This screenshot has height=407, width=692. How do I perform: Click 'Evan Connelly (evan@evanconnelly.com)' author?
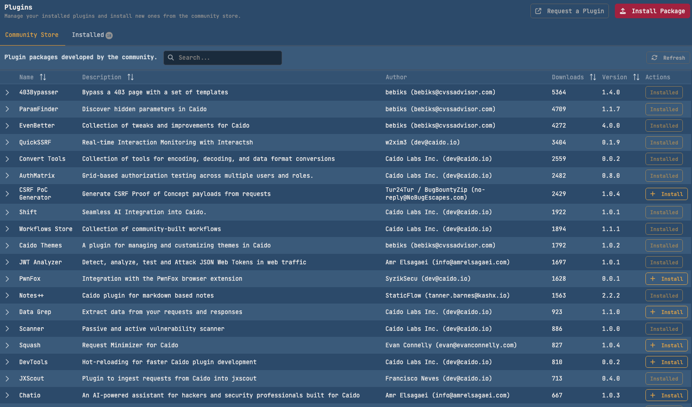pyautogui.click(x=451, y=345)
